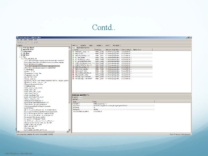Sort by the Test Run Error column
The image size is (208, 156).
(142, 50)
